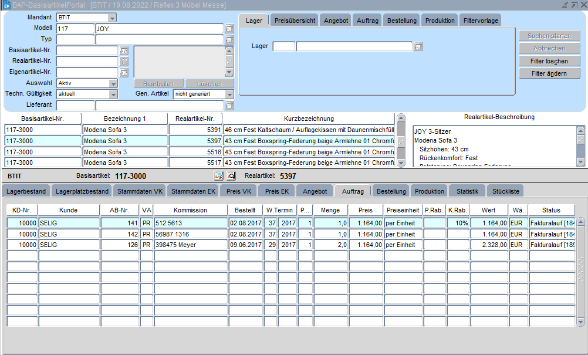The width and height of the screenshot is (588, 355).
Task: Open the Lager lookup list icon
Action: pos(418,47)
